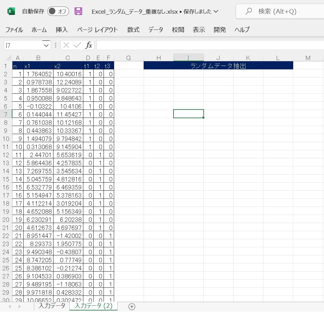Open the 開発 ribbon tab

coord(220,30)
